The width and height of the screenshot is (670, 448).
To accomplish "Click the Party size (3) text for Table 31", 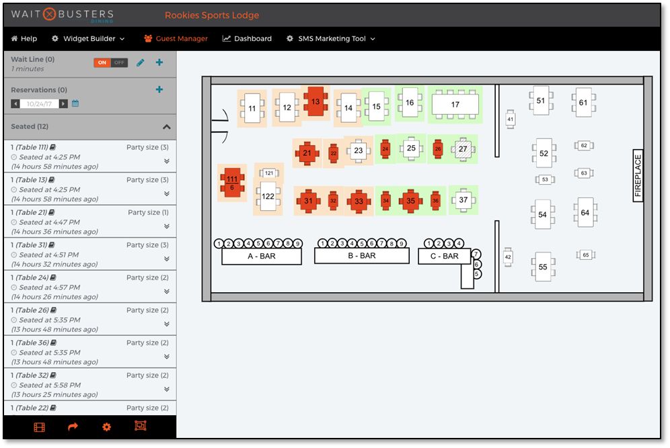I will [147, 245].
